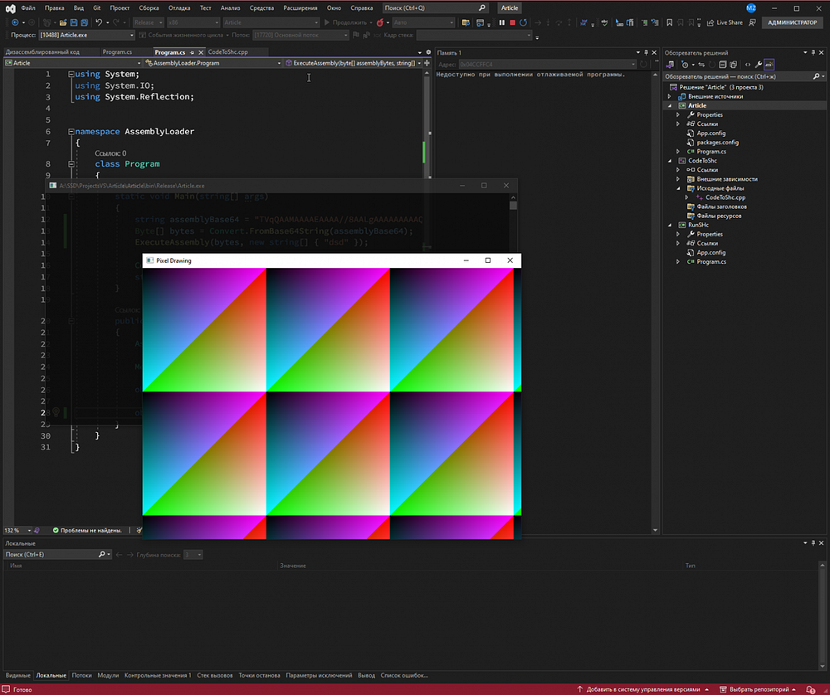The width and height of the screenshot is (830, 695).
Task: Toggle the pin on Program.cs tab
Action: click(193, 52)
